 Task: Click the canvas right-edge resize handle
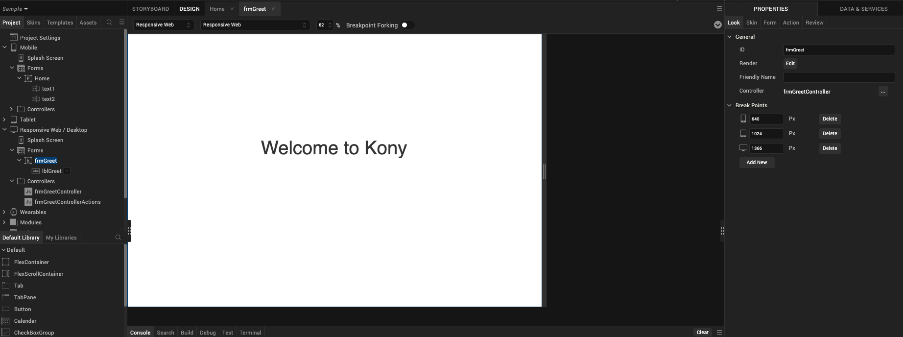(x=544, y=171)
